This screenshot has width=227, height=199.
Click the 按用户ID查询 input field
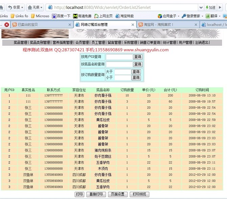(x=119, y=57)
